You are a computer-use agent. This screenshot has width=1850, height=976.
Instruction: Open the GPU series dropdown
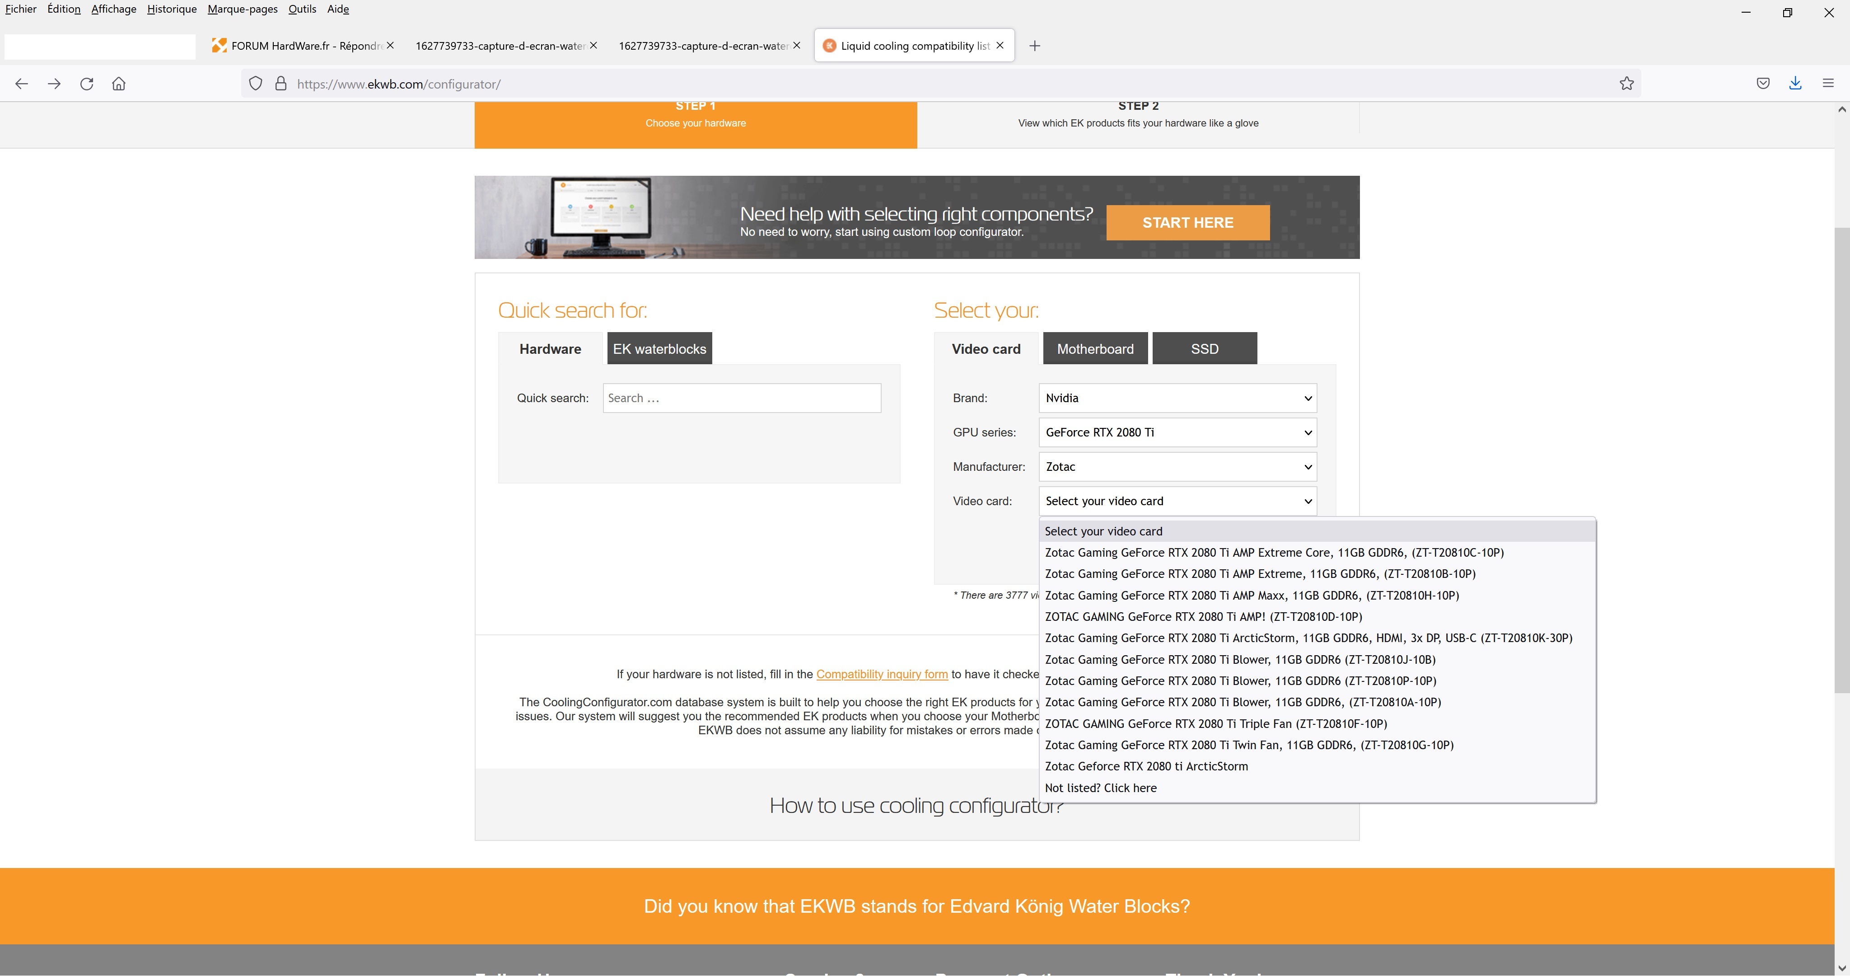(x=1177, y=433)
